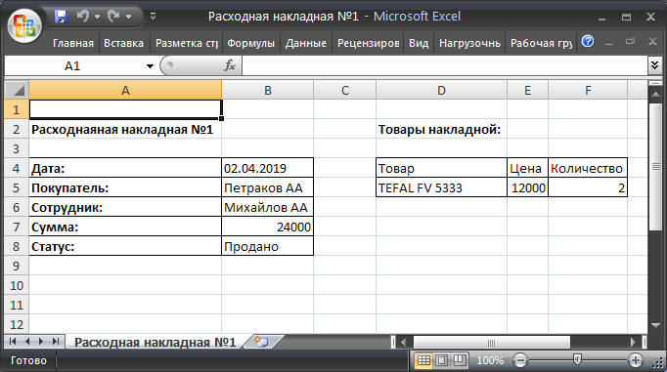667x372 pixels.
Task: Save the workbook with the floppy icon
Action: (x=62, y=17)
